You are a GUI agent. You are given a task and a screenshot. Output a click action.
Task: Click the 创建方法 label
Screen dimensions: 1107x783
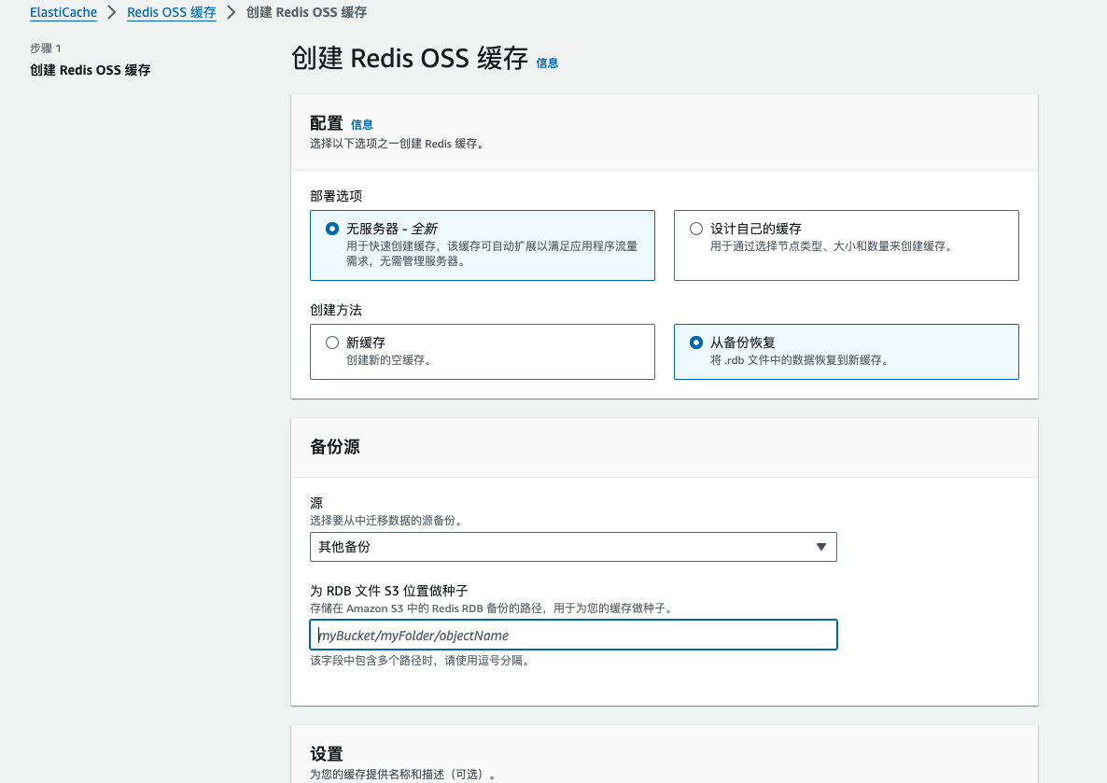[336, 309]
